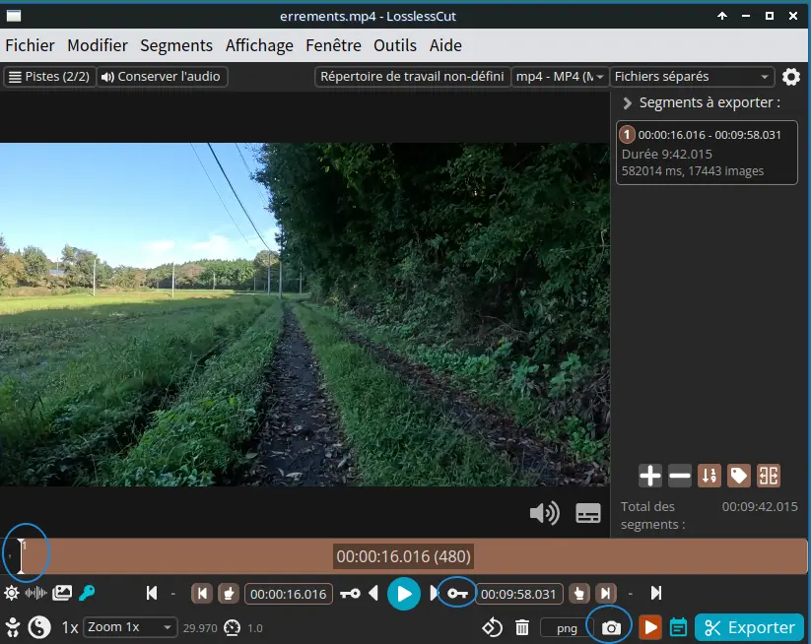Toggle thumbnails display on timeline

coord(62,593)
